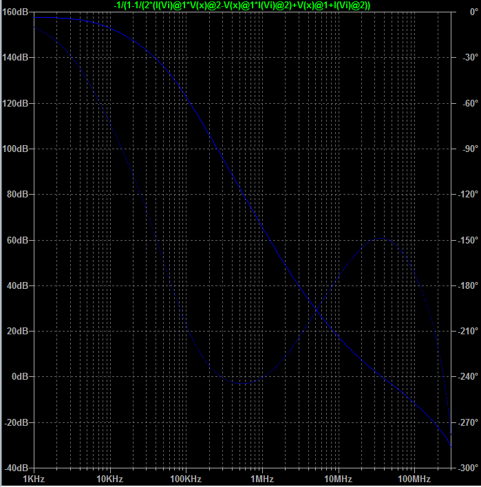The height and width of the screenshot is (487, 481).
Task: Select the 100dB left axis label
Action: [15, 149]
